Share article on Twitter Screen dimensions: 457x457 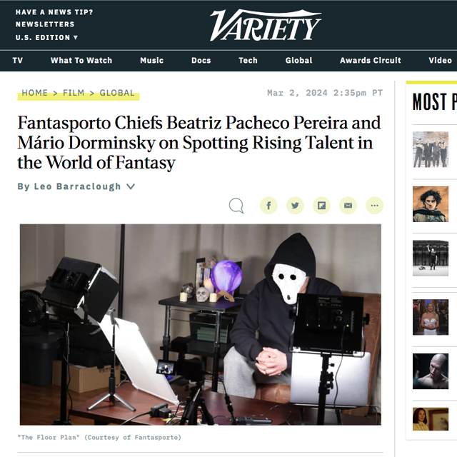pos(295,206)
